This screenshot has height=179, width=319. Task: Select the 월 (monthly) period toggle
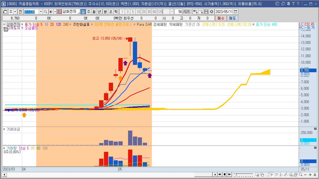(x=94, y=12)
